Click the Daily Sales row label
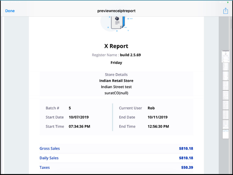 pos(49,158)
